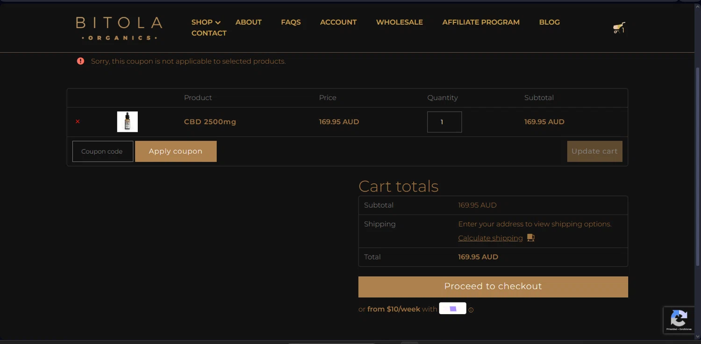701x344 pixels.
Task: Go to the ABOUT page
Action: pyautogui.click(x=248, y=22)
